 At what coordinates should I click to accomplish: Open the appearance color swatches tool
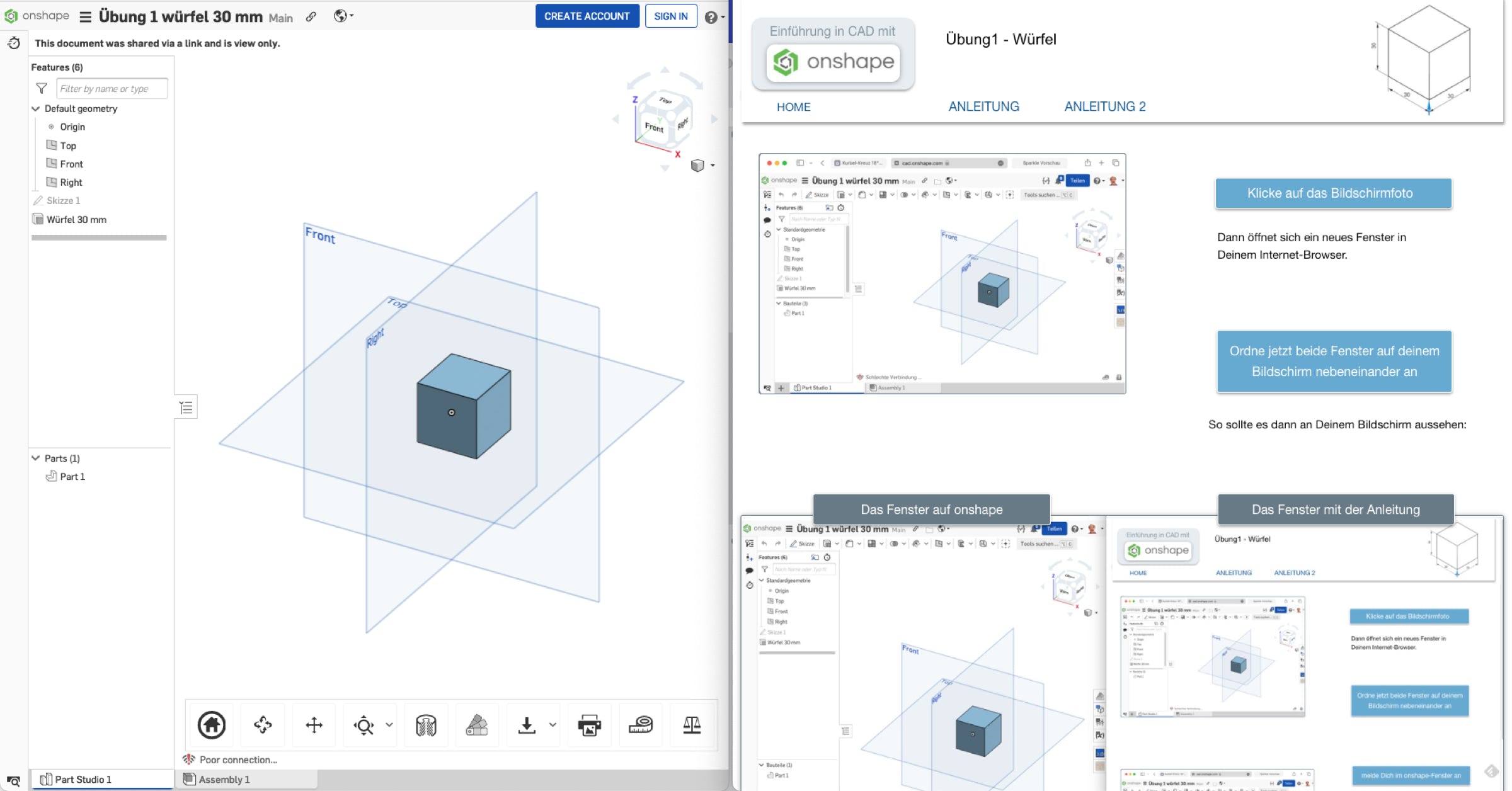[x=477, y=725]
